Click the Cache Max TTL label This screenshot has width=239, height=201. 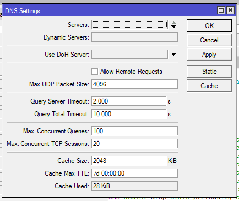(67, 173)
